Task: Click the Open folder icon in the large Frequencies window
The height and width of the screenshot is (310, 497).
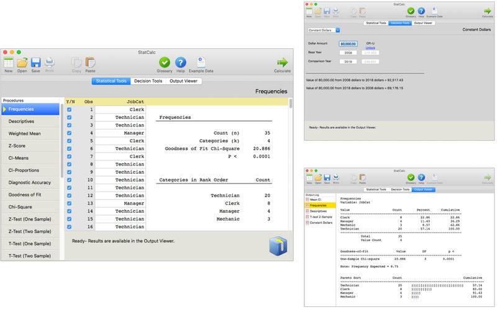Action: 22,63
